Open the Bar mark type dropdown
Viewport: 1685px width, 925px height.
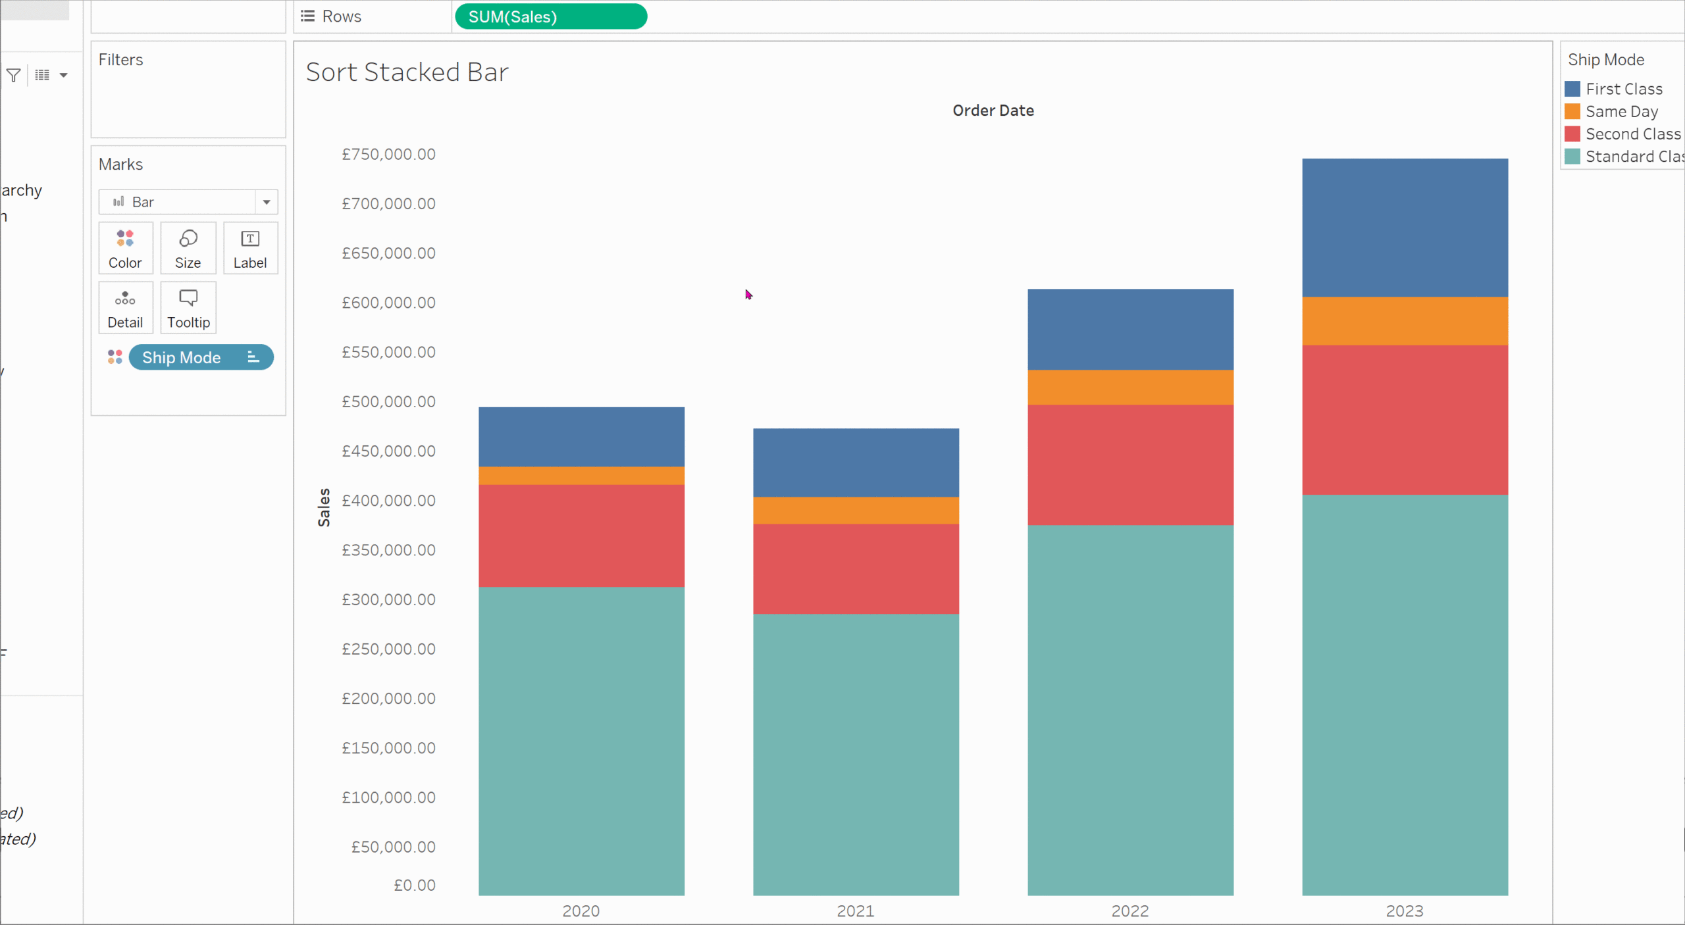(x=266, y=202)
